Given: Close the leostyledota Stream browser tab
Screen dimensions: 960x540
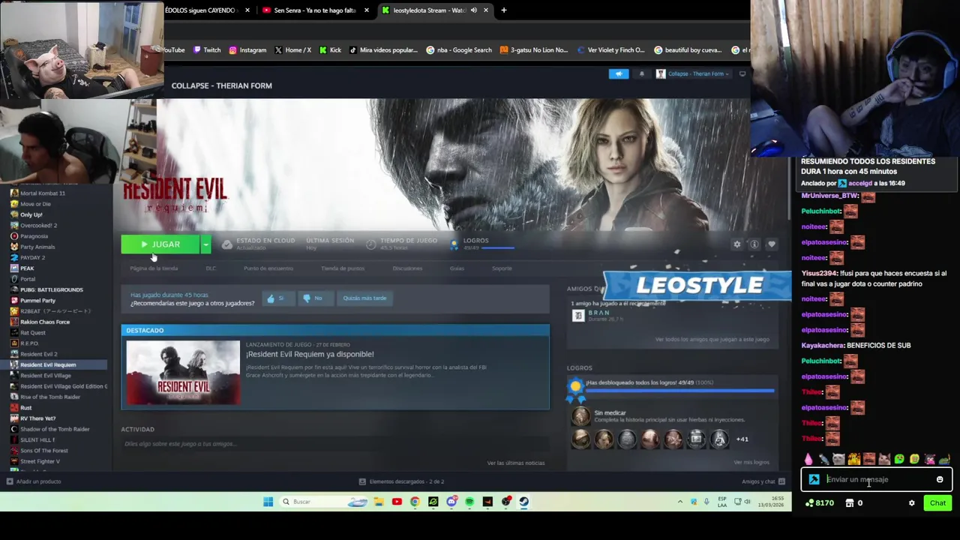Looking at the screenshot, I should [x=486, y=10].
